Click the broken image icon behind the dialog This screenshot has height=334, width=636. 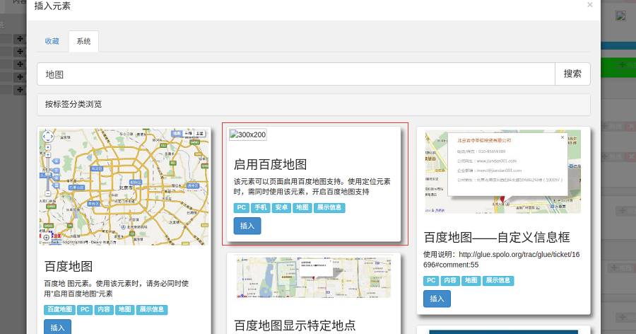point(620,16)
